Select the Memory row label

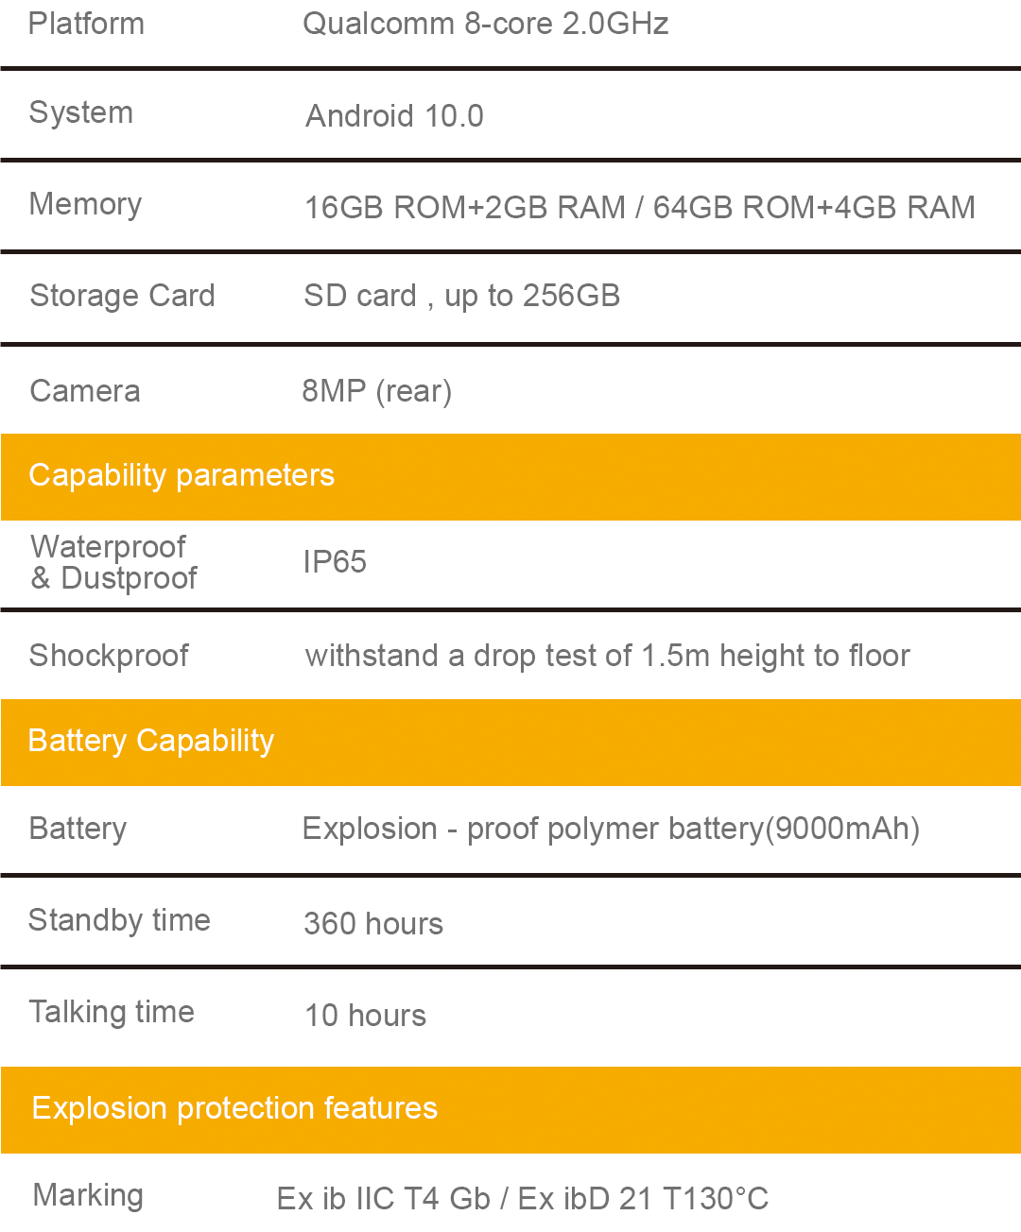(x=85, y=204)
